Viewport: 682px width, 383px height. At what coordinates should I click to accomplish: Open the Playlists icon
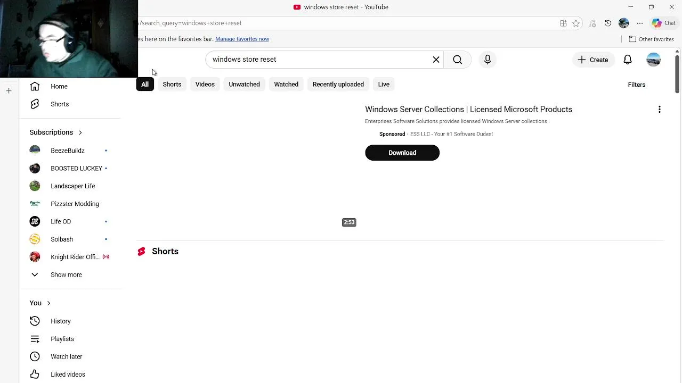click(35, 339)
